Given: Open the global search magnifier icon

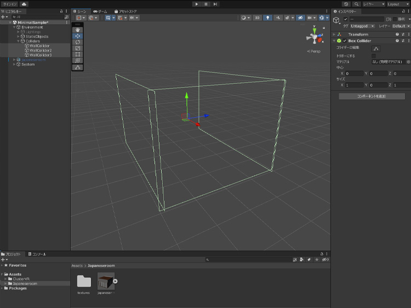Looking at the screenshot, I should [356, 4].
